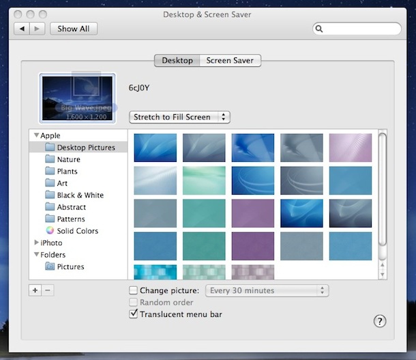This screenshot has width=416, height=360.
Task: Enable the Change picture checkbox
Action: [133, 290]
